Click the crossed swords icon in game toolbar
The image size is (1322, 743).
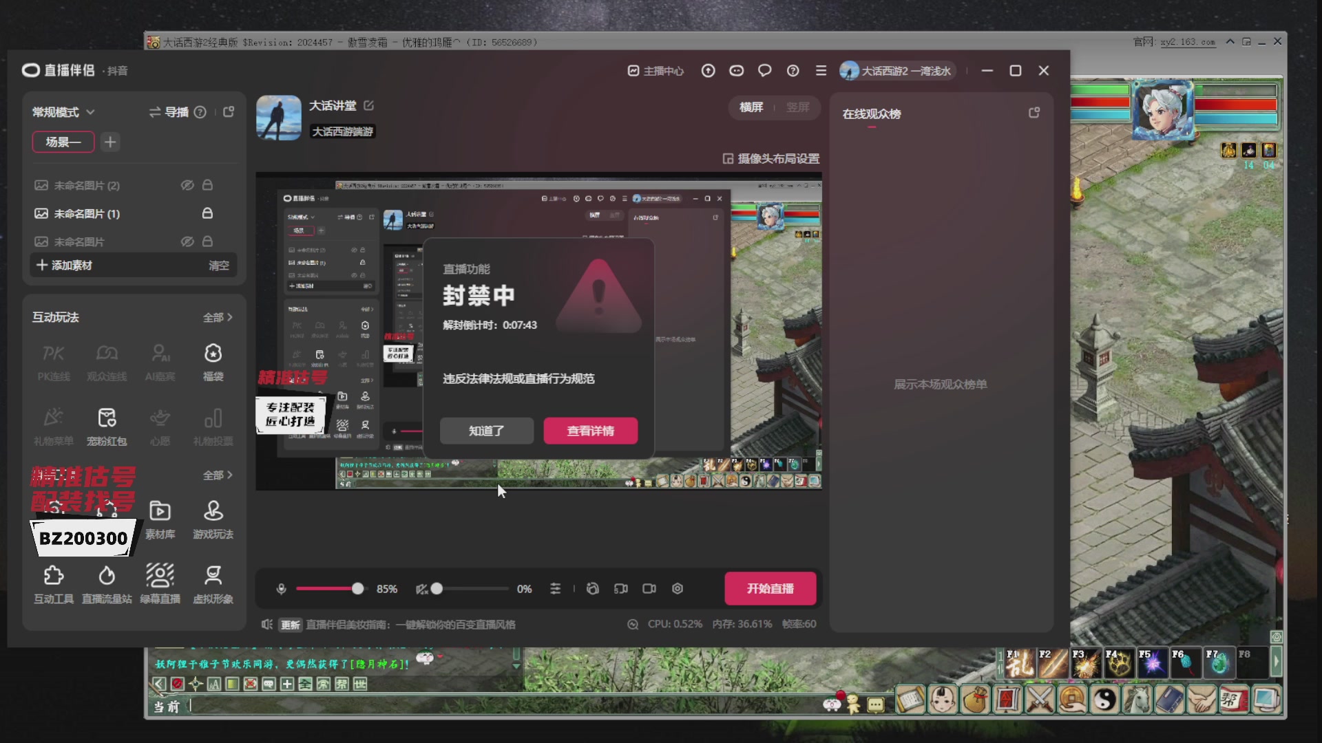pos(1040,700)
